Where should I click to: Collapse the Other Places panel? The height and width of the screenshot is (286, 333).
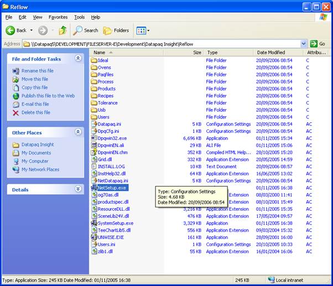tap(78, 132)
